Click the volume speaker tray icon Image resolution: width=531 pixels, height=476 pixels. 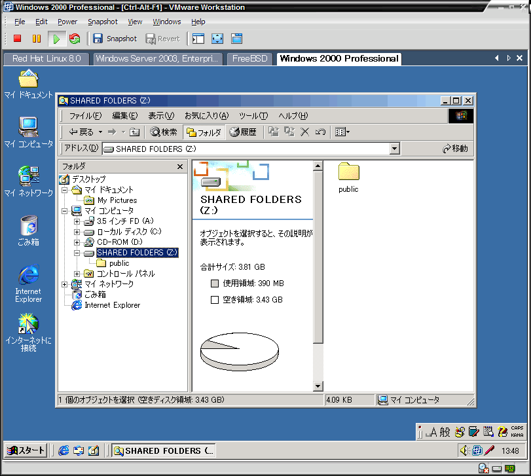coord(464,450)
